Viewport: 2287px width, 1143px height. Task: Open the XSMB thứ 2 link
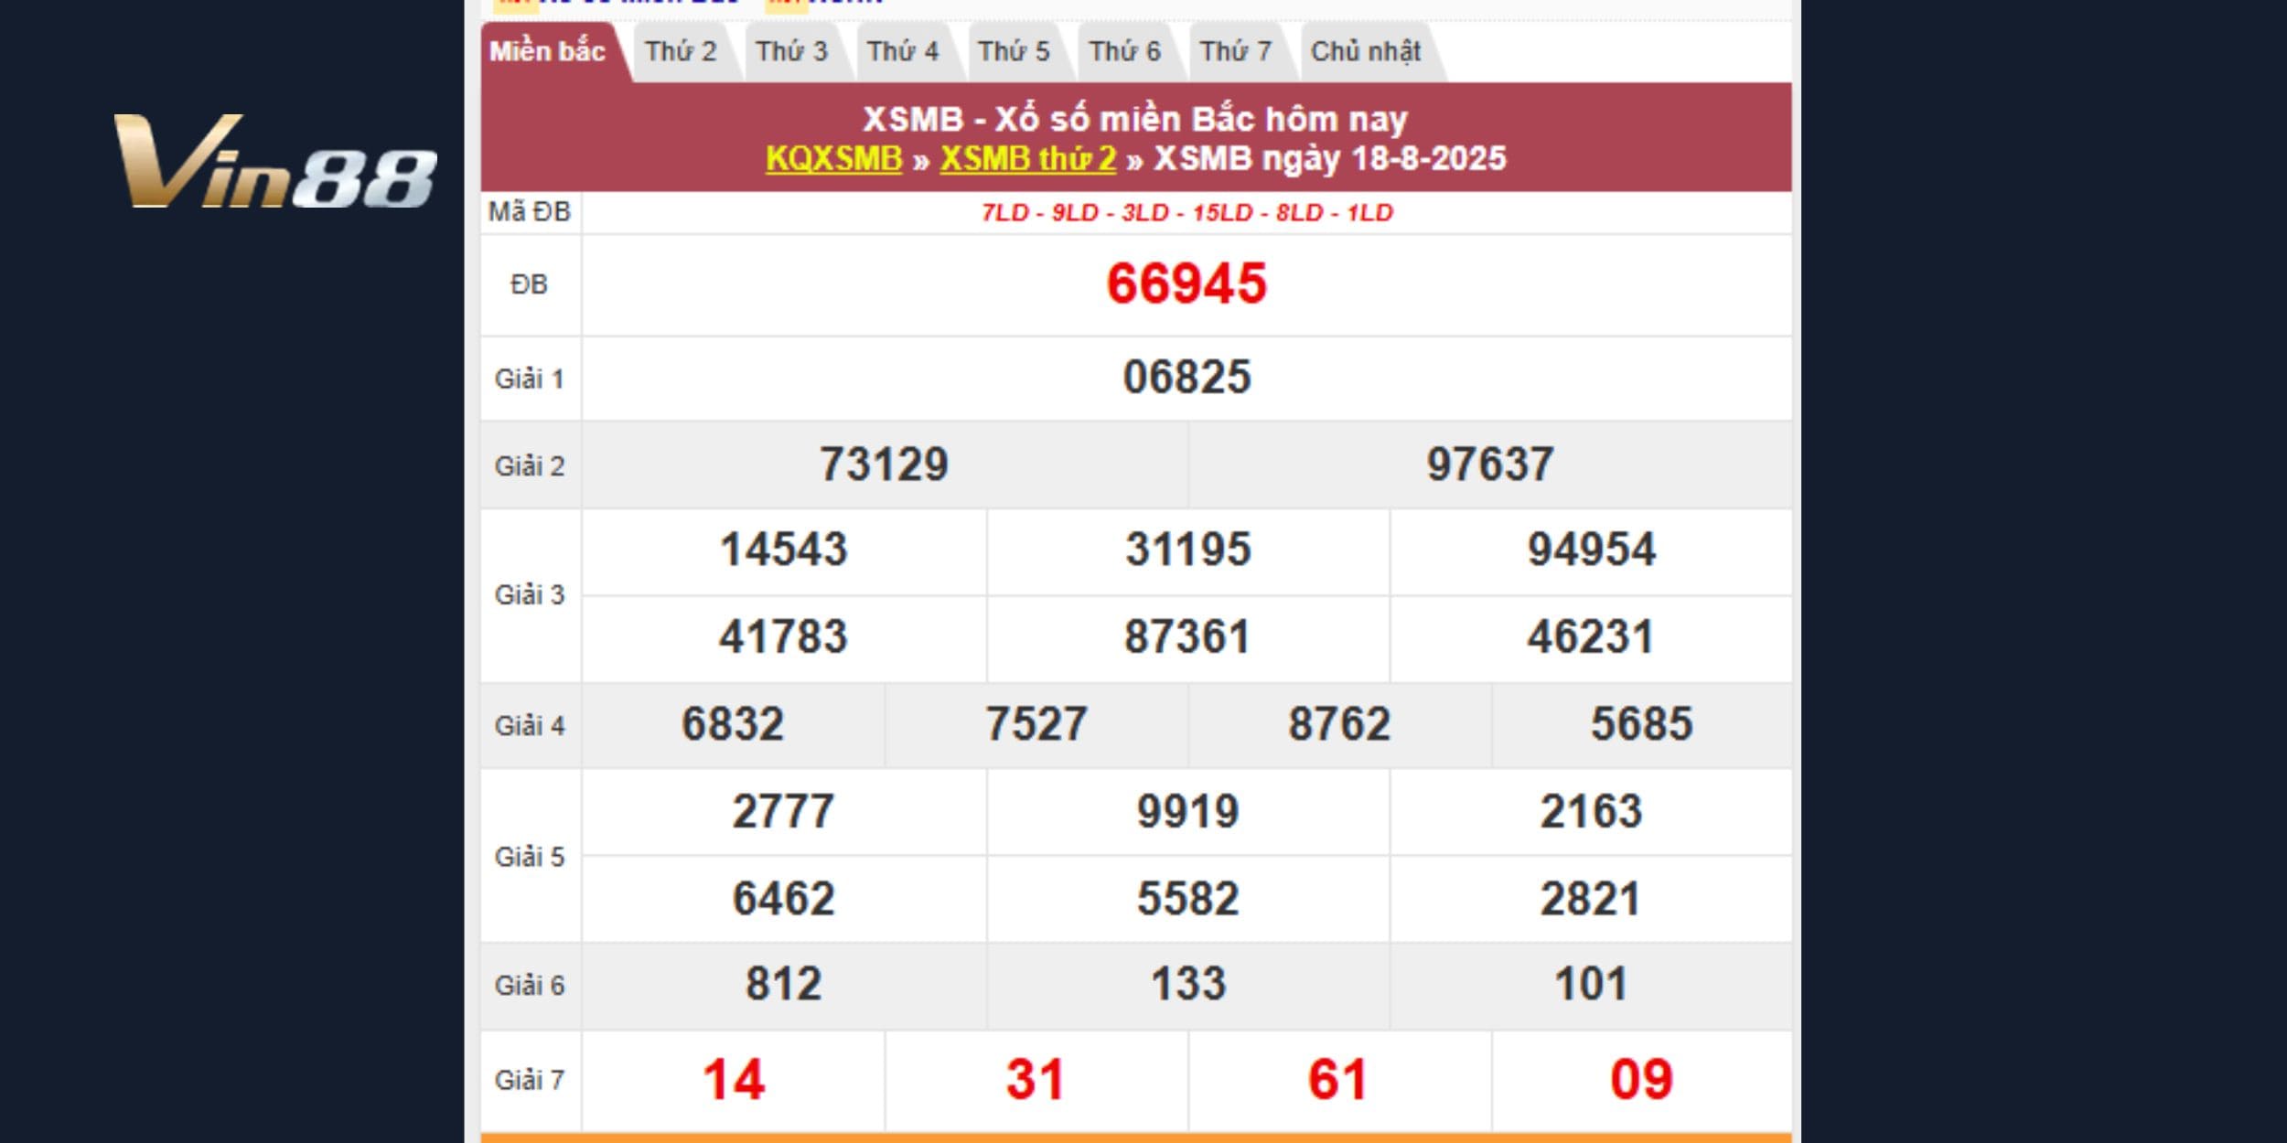1027,159
